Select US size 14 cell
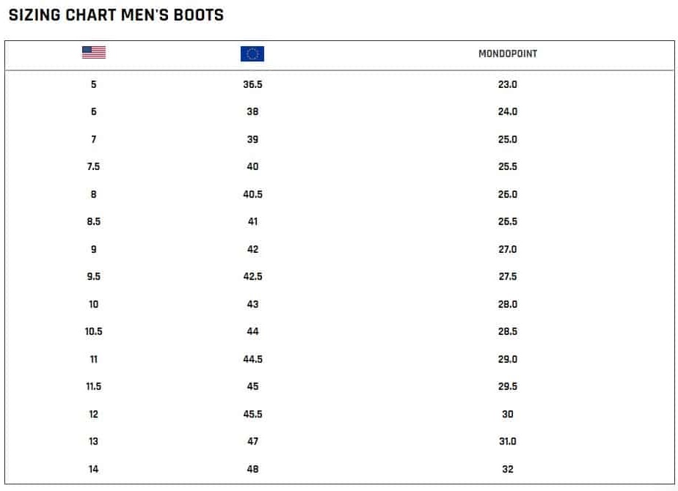 [x=93, y=469]
